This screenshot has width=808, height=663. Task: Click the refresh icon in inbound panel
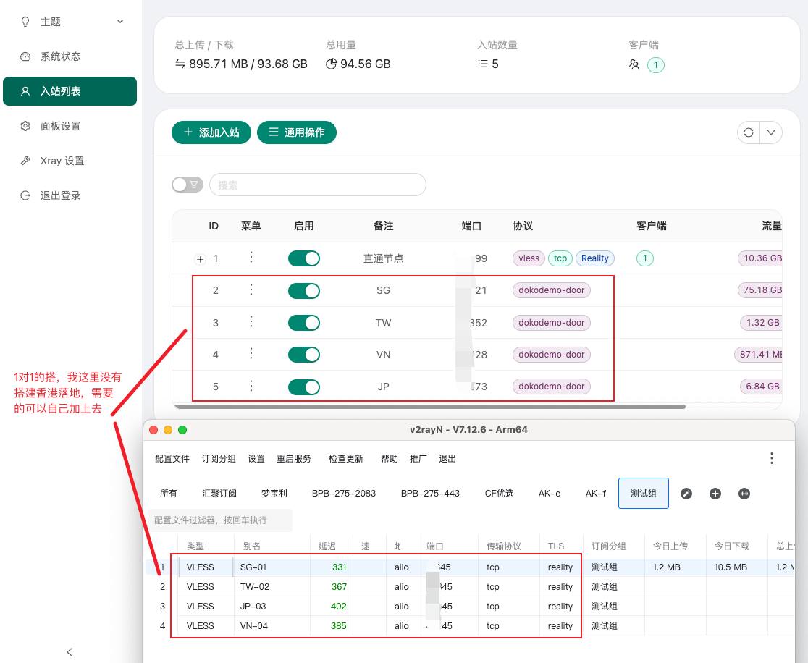[749, 132]
